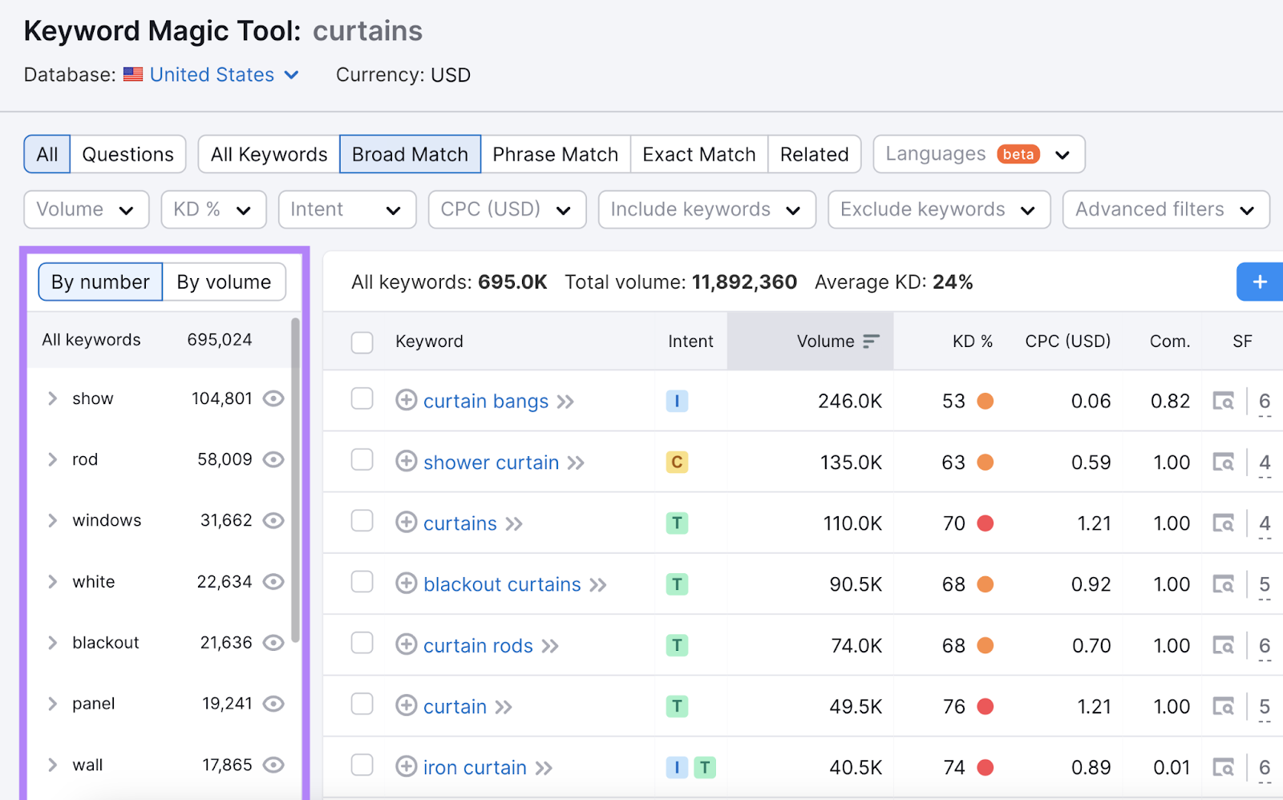Click the add icon beside curtain bangs

pos(406,400)
